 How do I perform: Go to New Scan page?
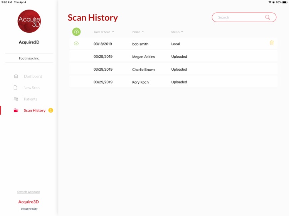tap(32, 88)
